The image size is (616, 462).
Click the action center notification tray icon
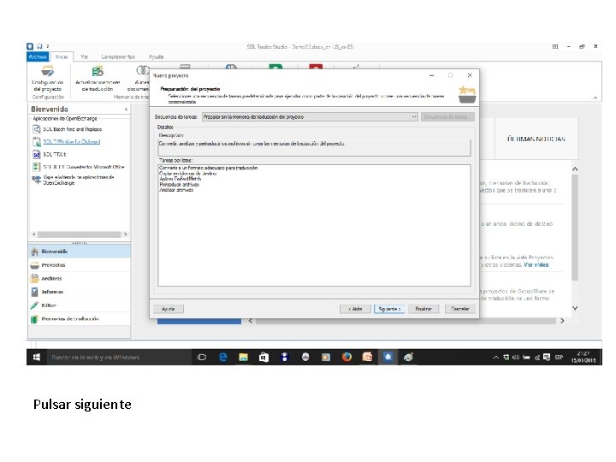[x=547, y=357]
